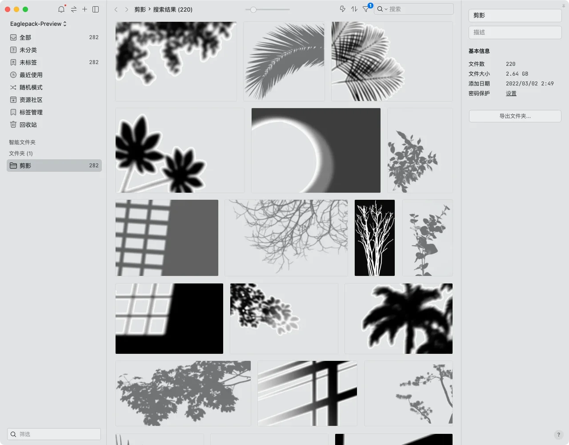The image size is (569, 445).
Task: Select the tall eucalyptus stem thumbnail
Action: 428,238
